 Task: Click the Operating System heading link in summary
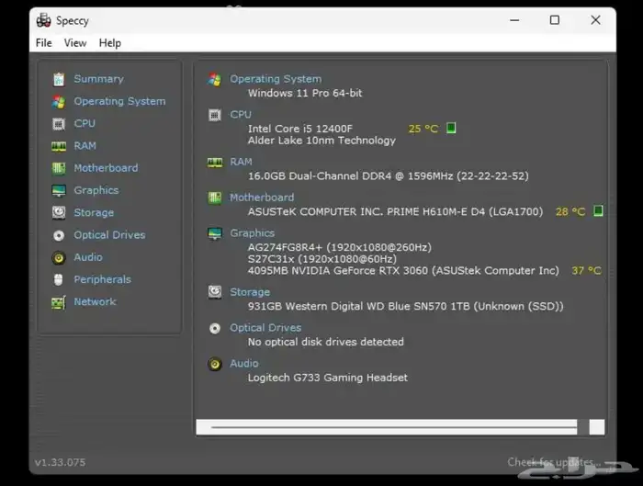pyautogui.click(x=276, y=79)
